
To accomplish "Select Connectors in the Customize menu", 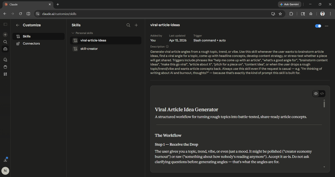I will 31,43.
